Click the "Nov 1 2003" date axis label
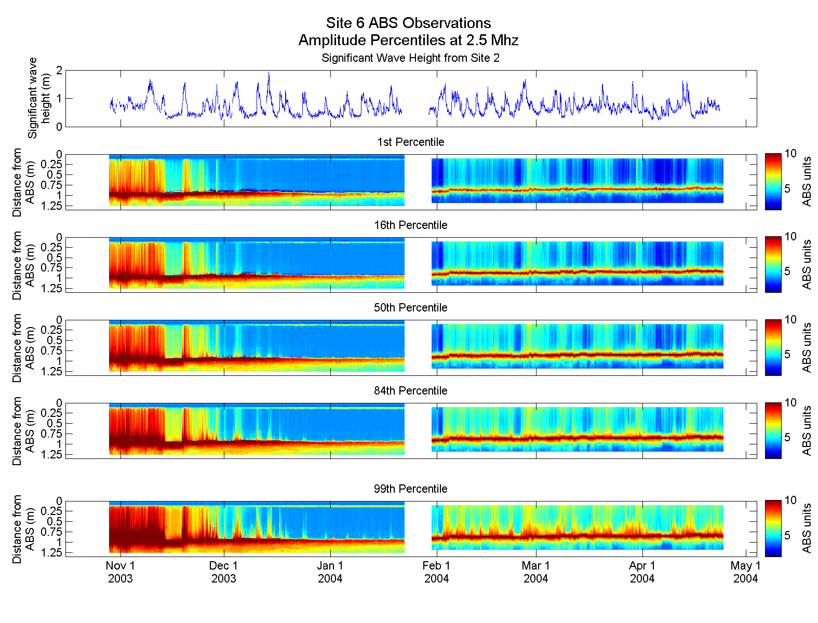This screenshot has width=818, height=623. [x=120, y=572]
